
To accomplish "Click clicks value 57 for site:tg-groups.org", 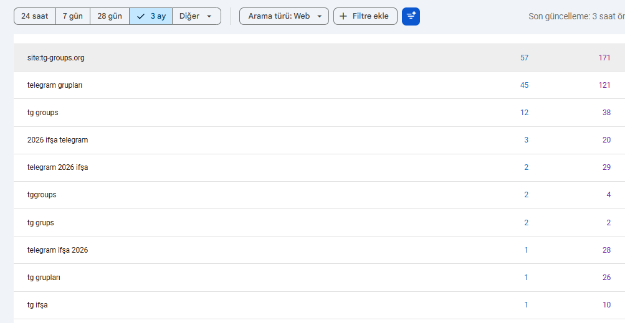I will (524, 58).
